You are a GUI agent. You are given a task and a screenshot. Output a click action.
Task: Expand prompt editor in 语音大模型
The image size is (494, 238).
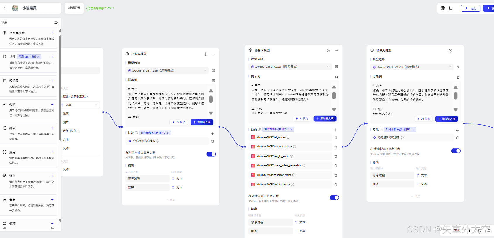click(337, 77)
